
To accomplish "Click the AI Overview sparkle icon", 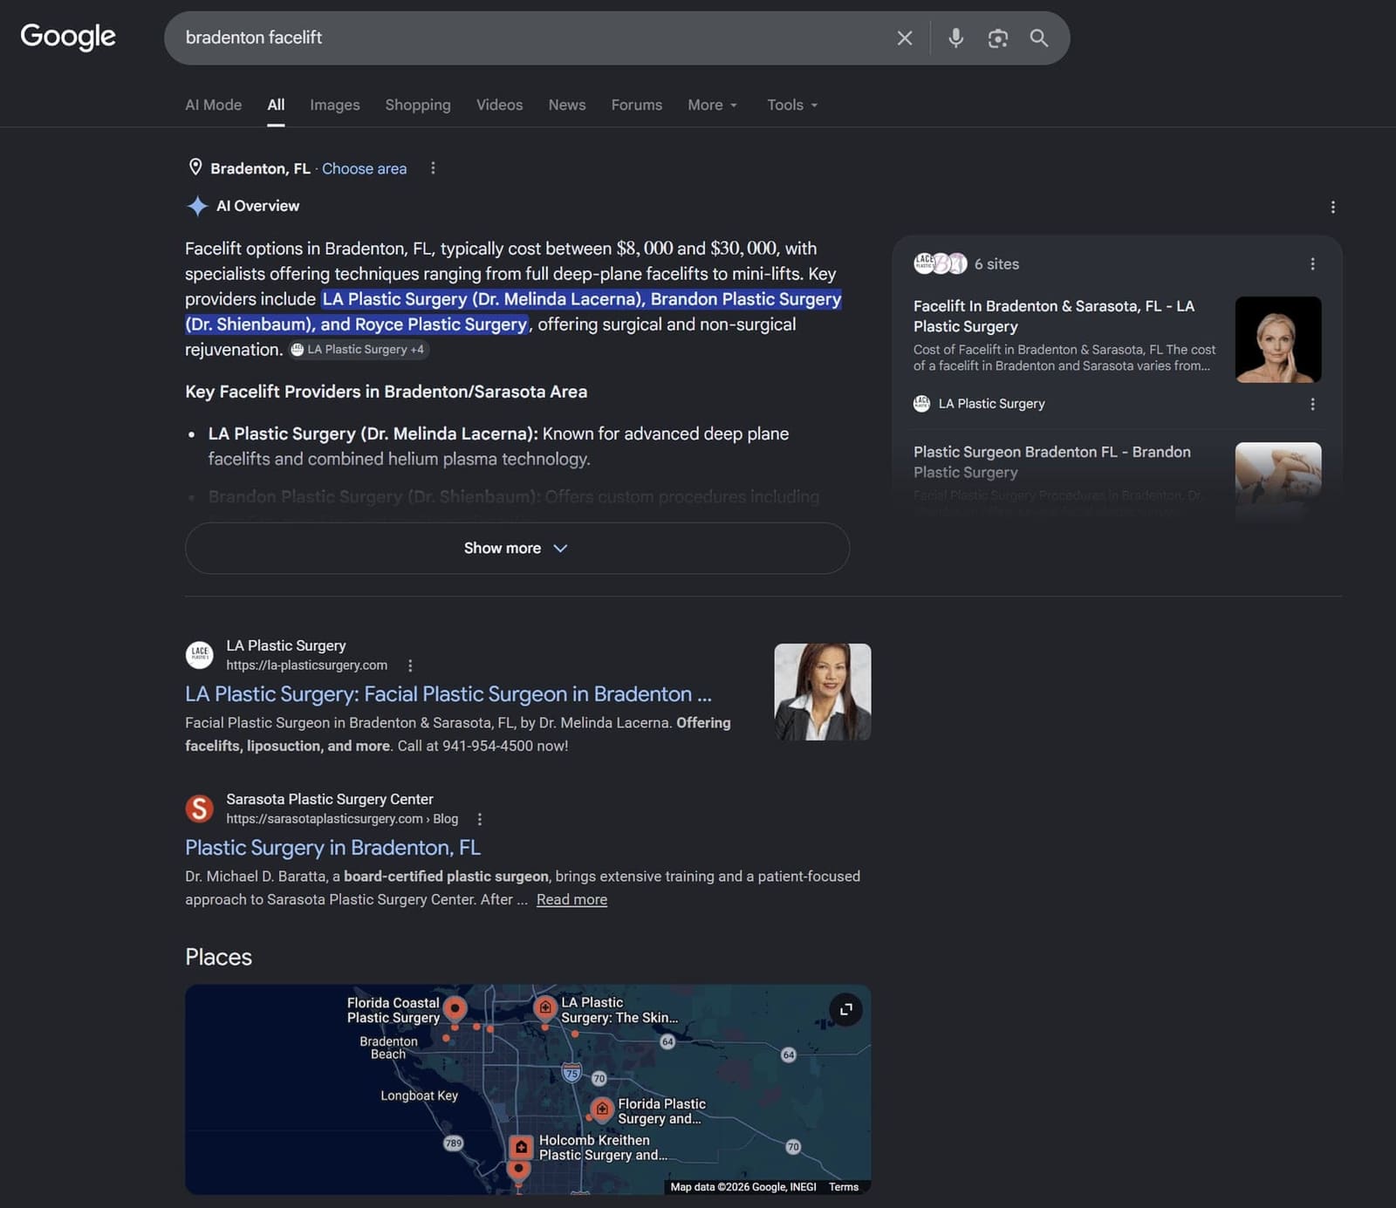I will pyautogui.click(x=197, y=206).
